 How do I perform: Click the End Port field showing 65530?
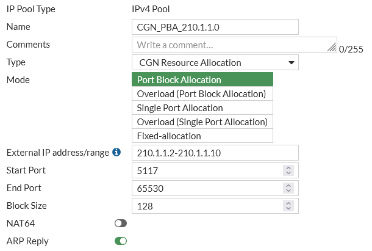[207, 188]
